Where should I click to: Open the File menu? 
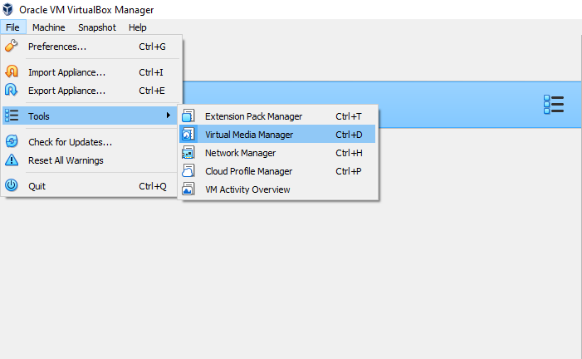coord(12,27)
